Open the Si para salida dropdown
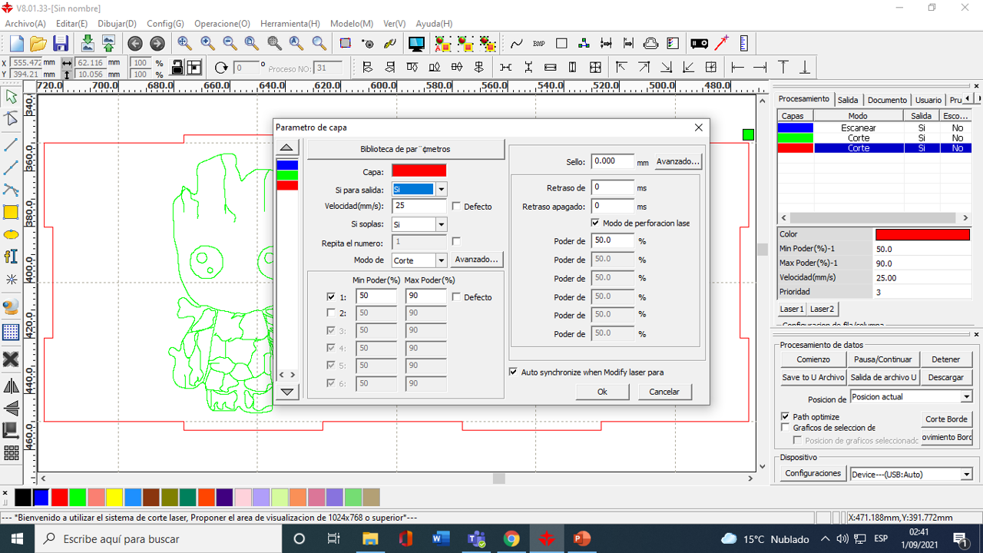The height and width of the screenshot is (553, 983). tap(441, 189)
